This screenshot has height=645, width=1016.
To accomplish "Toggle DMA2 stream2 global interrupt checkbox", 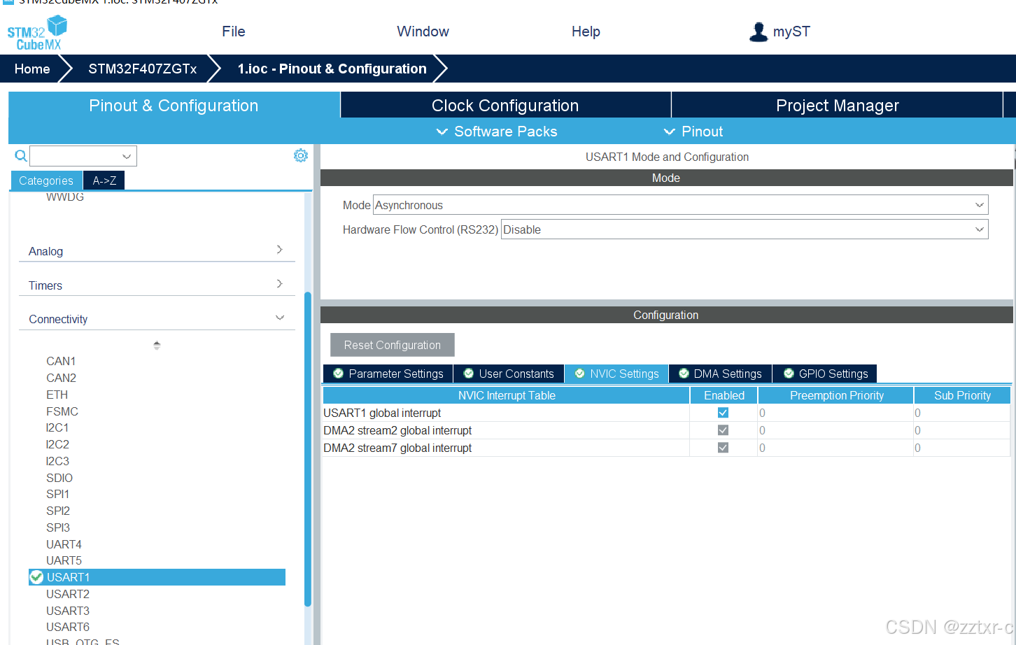I will tap(724, 430).
